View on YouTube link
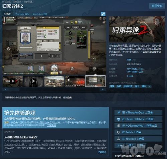 [138, 139]
